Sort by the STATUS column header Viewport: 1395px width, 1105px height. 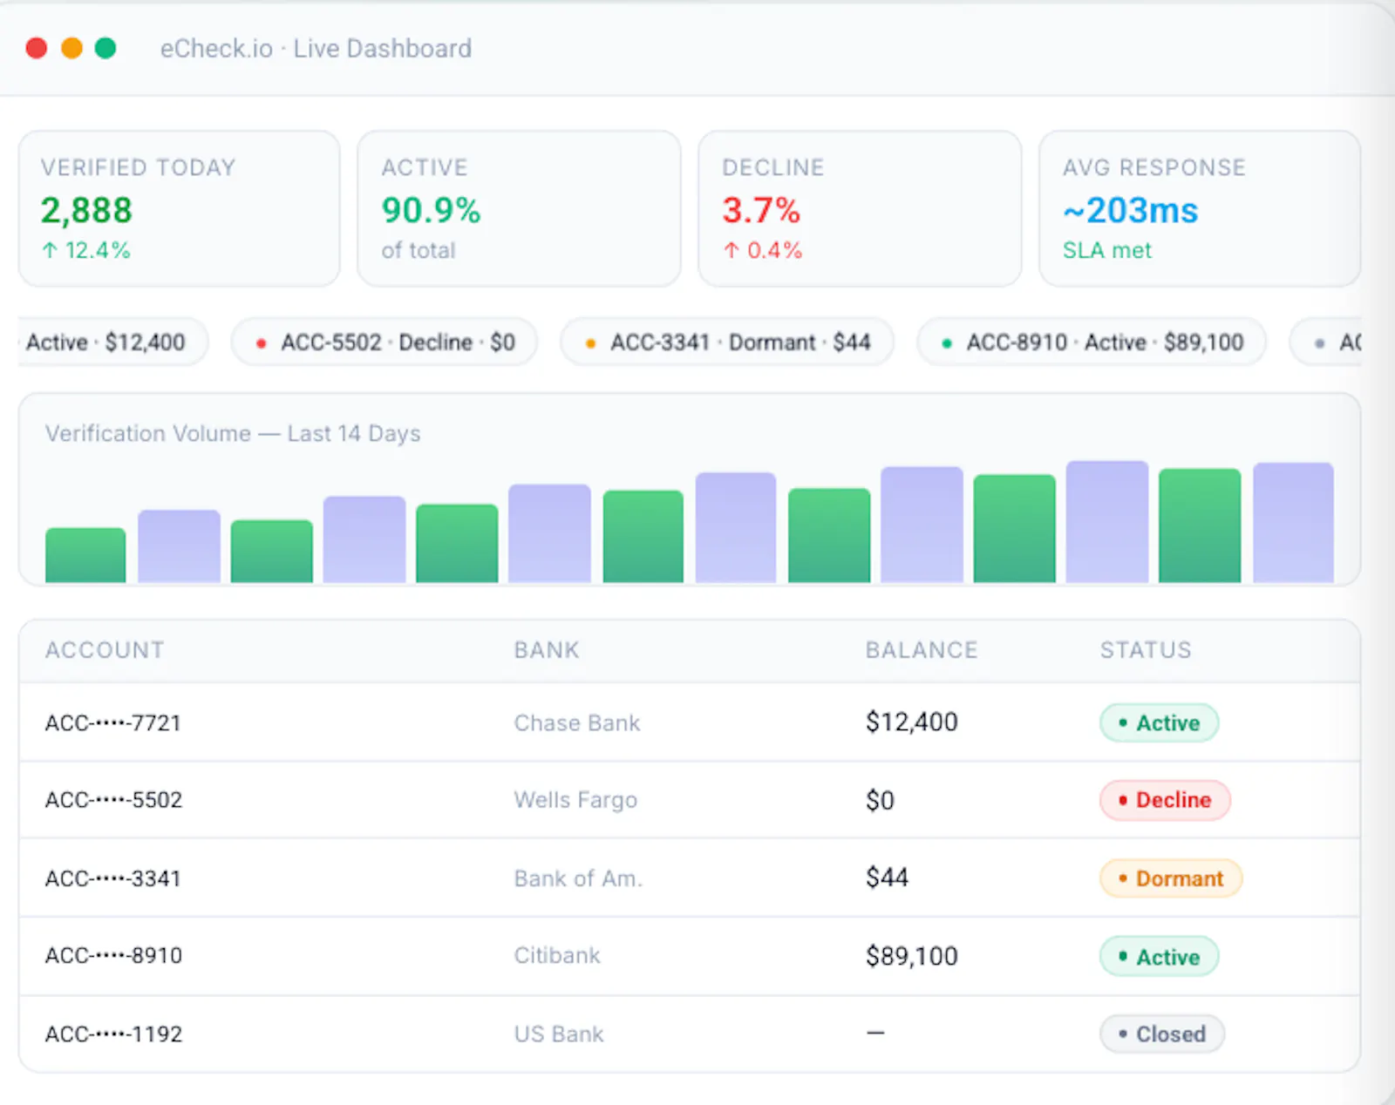(1146, 650)
